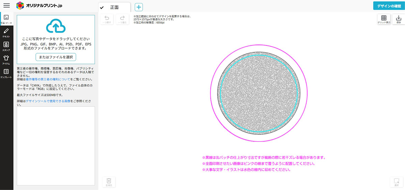Click the ※黒線は缶バッチの仕上がり寸法 note
Image resolution: width=405 pixels, height=190 pixels.
(x=263, y=157)
